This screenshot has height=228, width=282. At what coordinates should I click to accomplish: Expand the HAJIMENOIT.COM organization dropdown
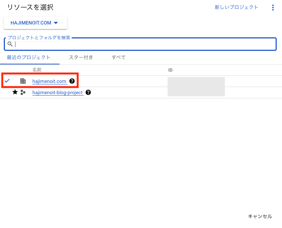tap(35, 23)
